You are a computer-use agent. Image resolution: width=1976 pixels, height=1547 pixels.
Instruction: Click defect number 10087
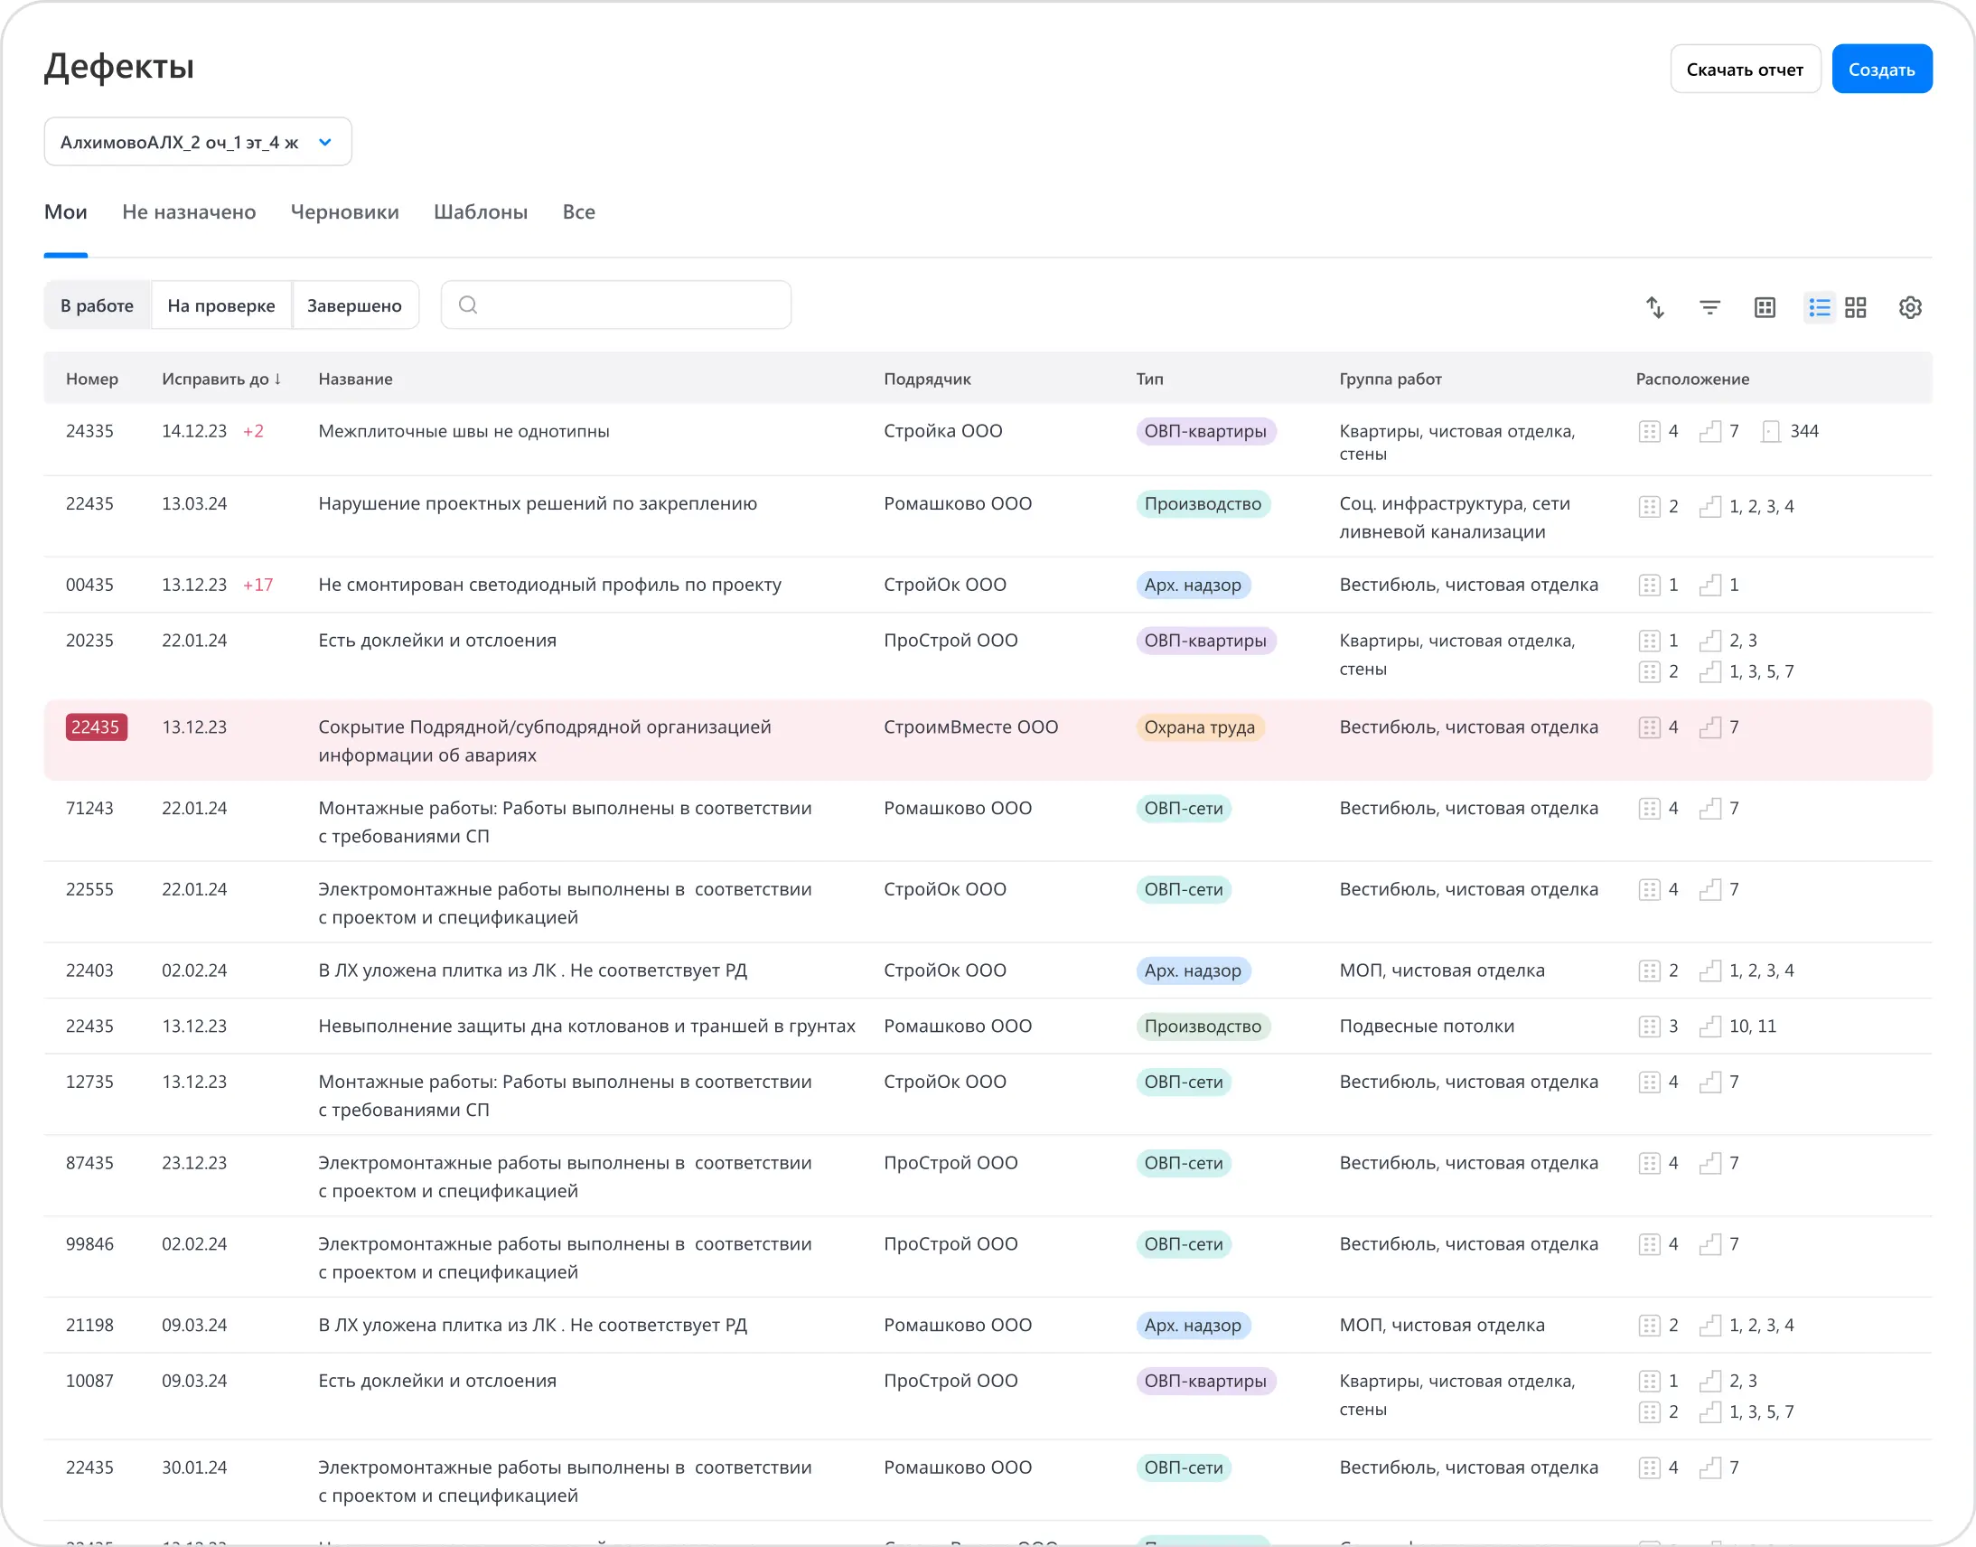pos(89,1382)
